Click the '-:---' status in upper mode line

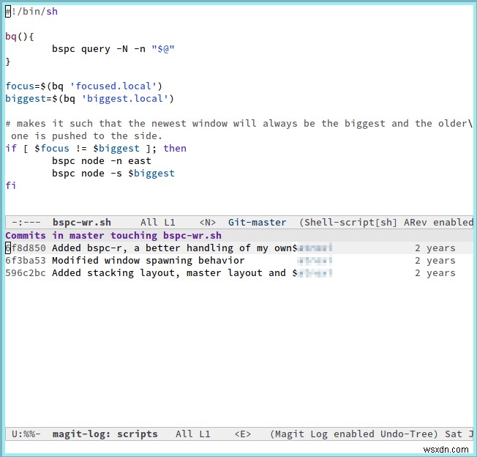26,223
